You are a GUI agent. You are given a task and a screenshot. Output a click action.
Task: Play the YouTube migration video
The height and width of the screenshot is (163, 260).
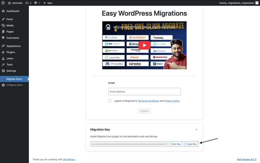[144, 45]
